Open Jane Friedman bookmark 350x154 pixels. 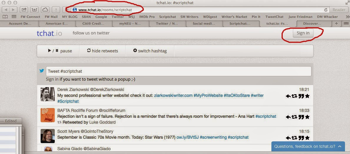tap(300, 17)
